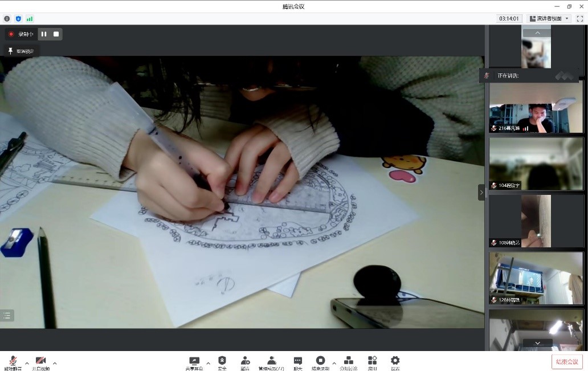Click the red end meeting button
Image resolution: width=588 pixels, height=371 pixels.
point(567,361)
